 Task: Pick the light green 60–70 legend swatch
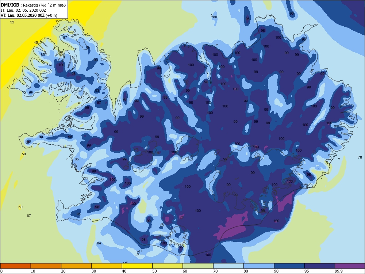198,266
